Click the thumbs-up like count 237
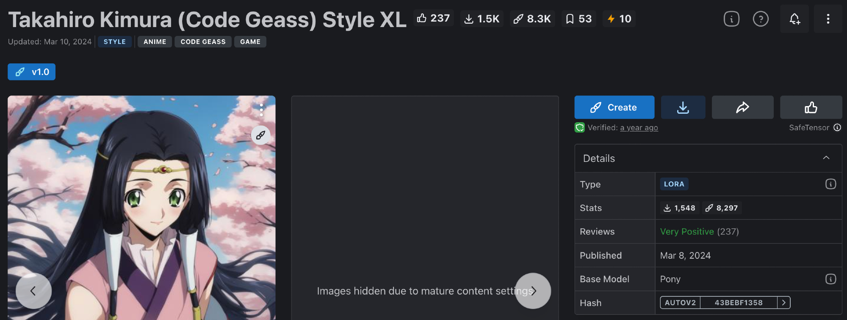The width and height of the screenshot is (847, 320). (x=433, y=19)
